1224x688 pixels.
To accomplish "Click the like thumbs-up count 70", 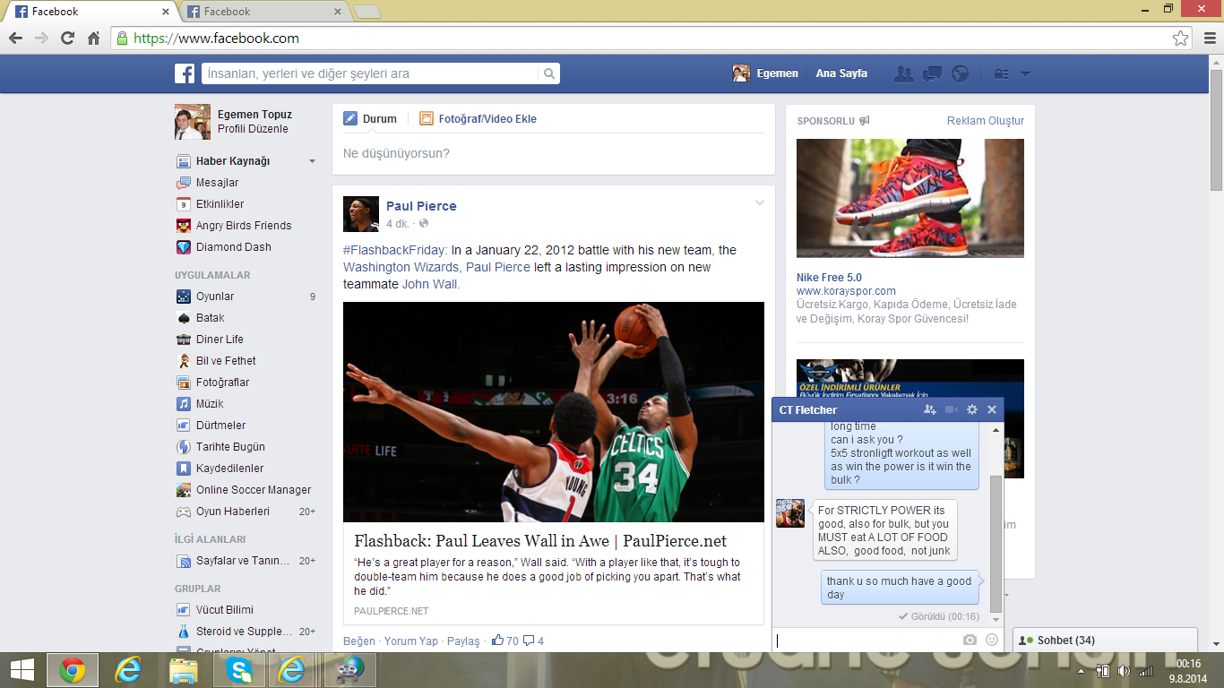I will (x=504, y=641).
